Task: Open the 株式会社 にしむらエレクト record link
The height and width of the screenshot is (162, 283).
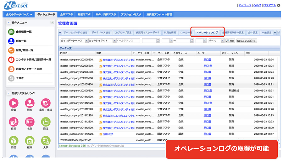Action: click(x=119, y=116)
